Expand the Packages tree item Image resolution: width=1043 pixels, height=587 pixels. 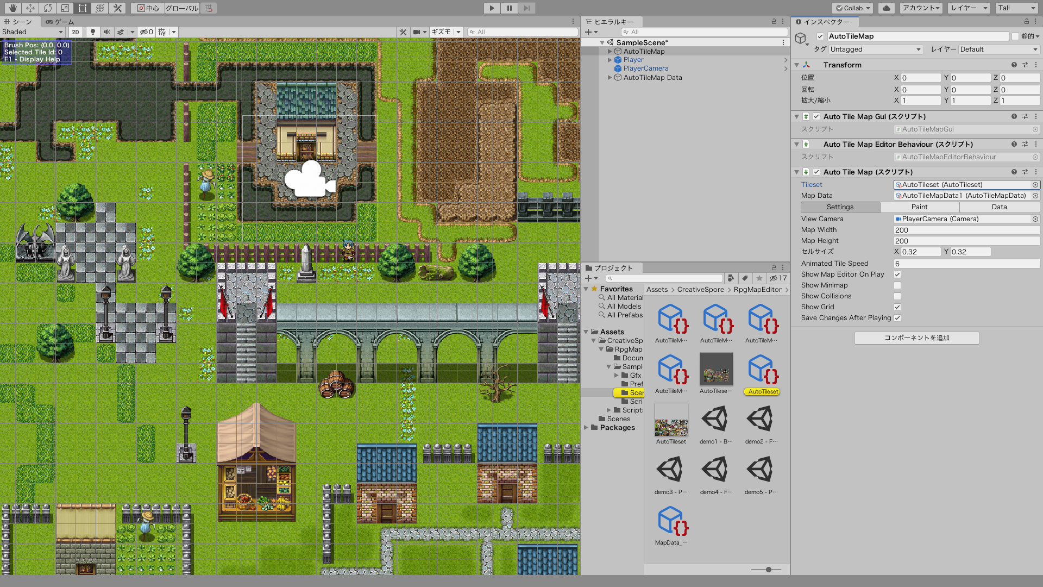point(587,427)
